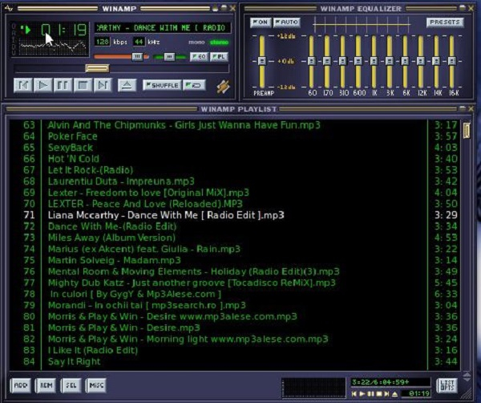Screen dimensions: 481x403
Task: Click the Previous track button
Action: point(23,84)
